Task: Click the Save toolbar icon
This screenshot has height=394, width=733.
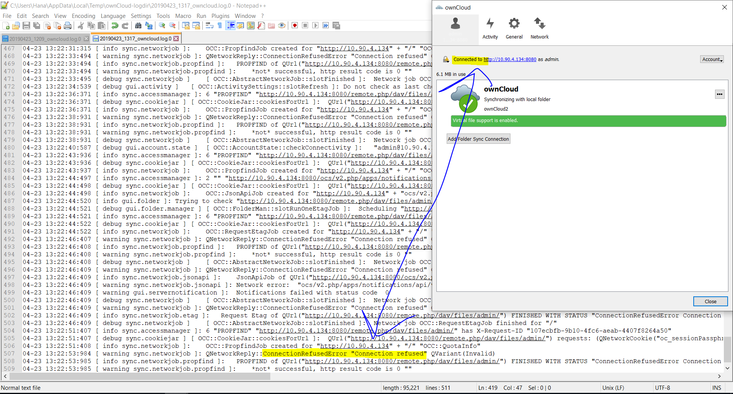Action: pyautogui.click(x=26, y=26)
